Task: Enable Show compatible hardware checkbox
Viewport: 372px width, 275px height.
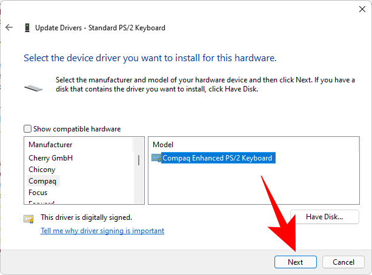Action: (27, 129)
